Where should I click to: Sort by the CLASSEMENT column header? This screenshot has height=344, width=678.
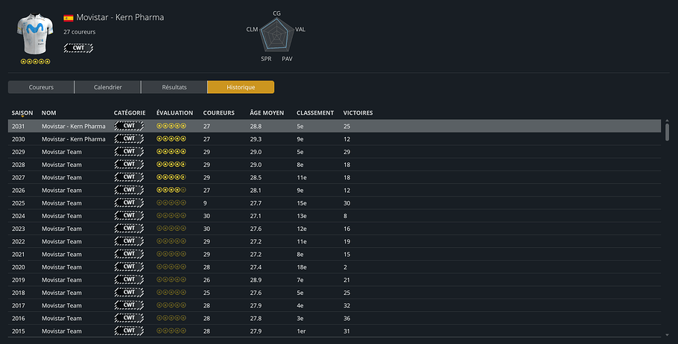click(x=315, y=112)
